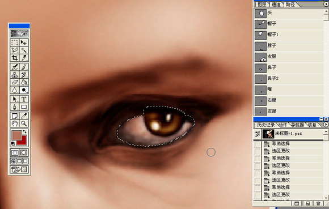
Task: Pick the Clone Stamp tool
Action: [x=15, y=75]
